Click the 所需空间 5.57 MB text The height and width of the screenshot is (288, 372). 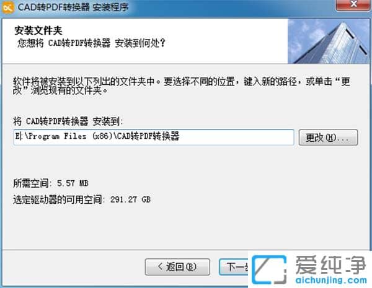(51, 183)
